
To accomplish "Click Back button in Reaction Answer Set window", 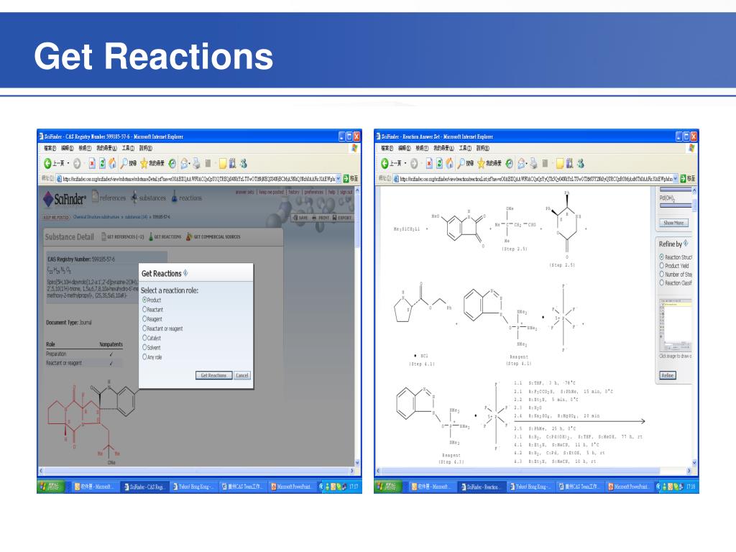I will [x=390, y=163].
